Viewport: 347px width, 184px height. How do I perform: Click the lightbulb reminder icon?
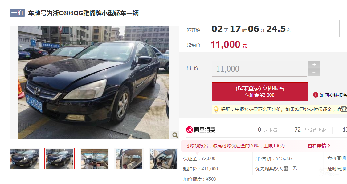[216, 109]
